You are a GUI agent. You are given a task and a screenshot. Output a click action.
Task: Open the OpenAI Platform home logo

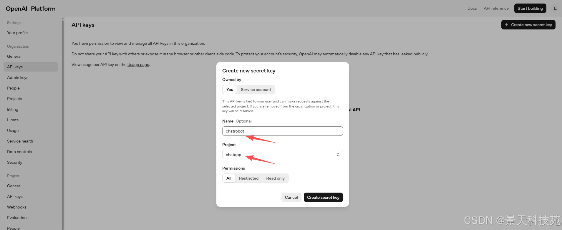31,9
